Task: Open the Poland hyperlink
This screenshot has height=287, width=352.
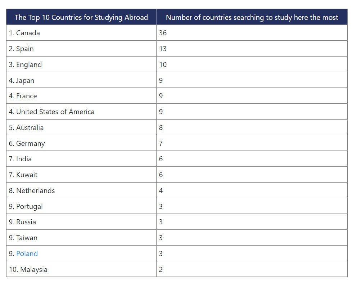Action: [x=27, y=254]
